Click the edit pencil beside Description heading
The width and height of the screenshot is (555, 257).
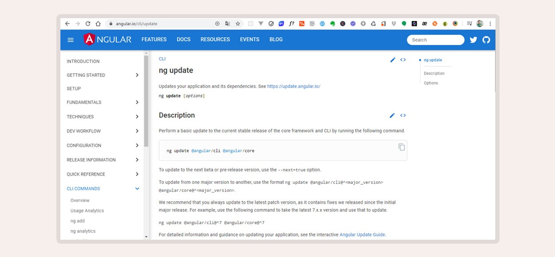click(392, 116)
